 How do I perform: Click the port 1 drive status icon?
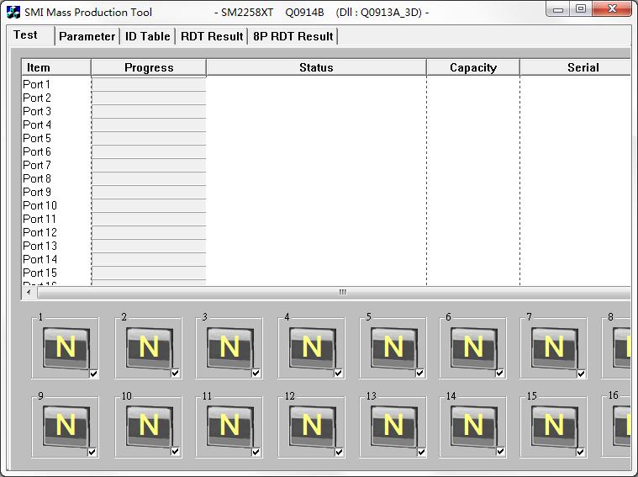point(65,347)
